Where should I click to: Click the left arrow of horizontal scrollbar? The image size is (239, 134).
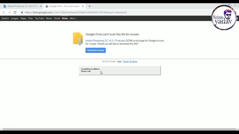[x=1, y=129]
